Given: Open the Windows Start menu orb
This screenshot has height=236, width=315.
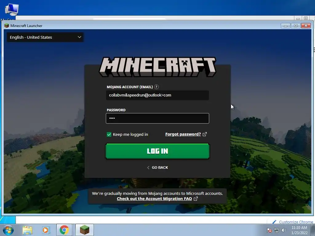Looking at the screenshot, I should click(8, 230).
